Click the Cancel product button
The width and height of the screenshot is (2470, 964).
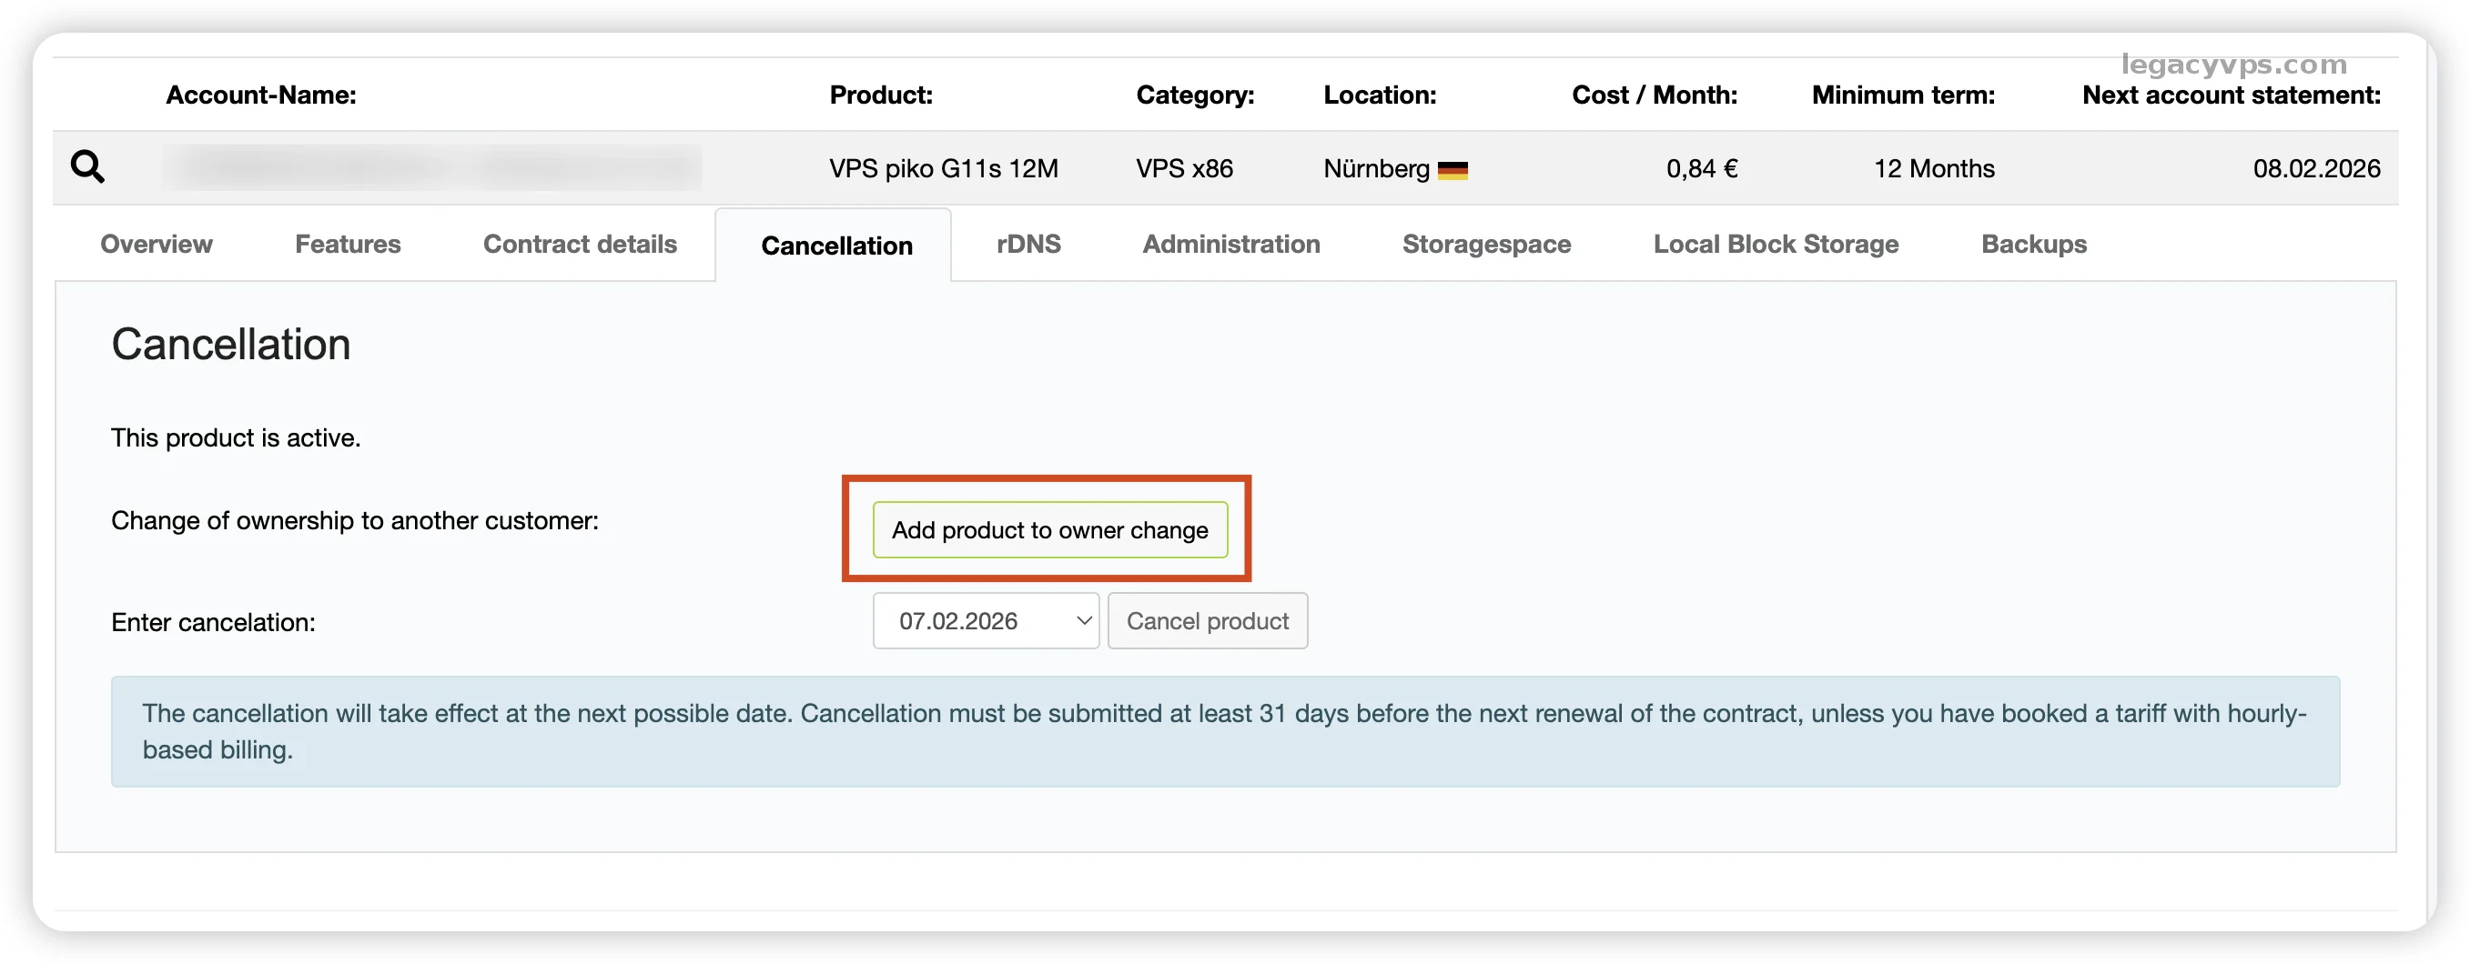pos(1206,621)
